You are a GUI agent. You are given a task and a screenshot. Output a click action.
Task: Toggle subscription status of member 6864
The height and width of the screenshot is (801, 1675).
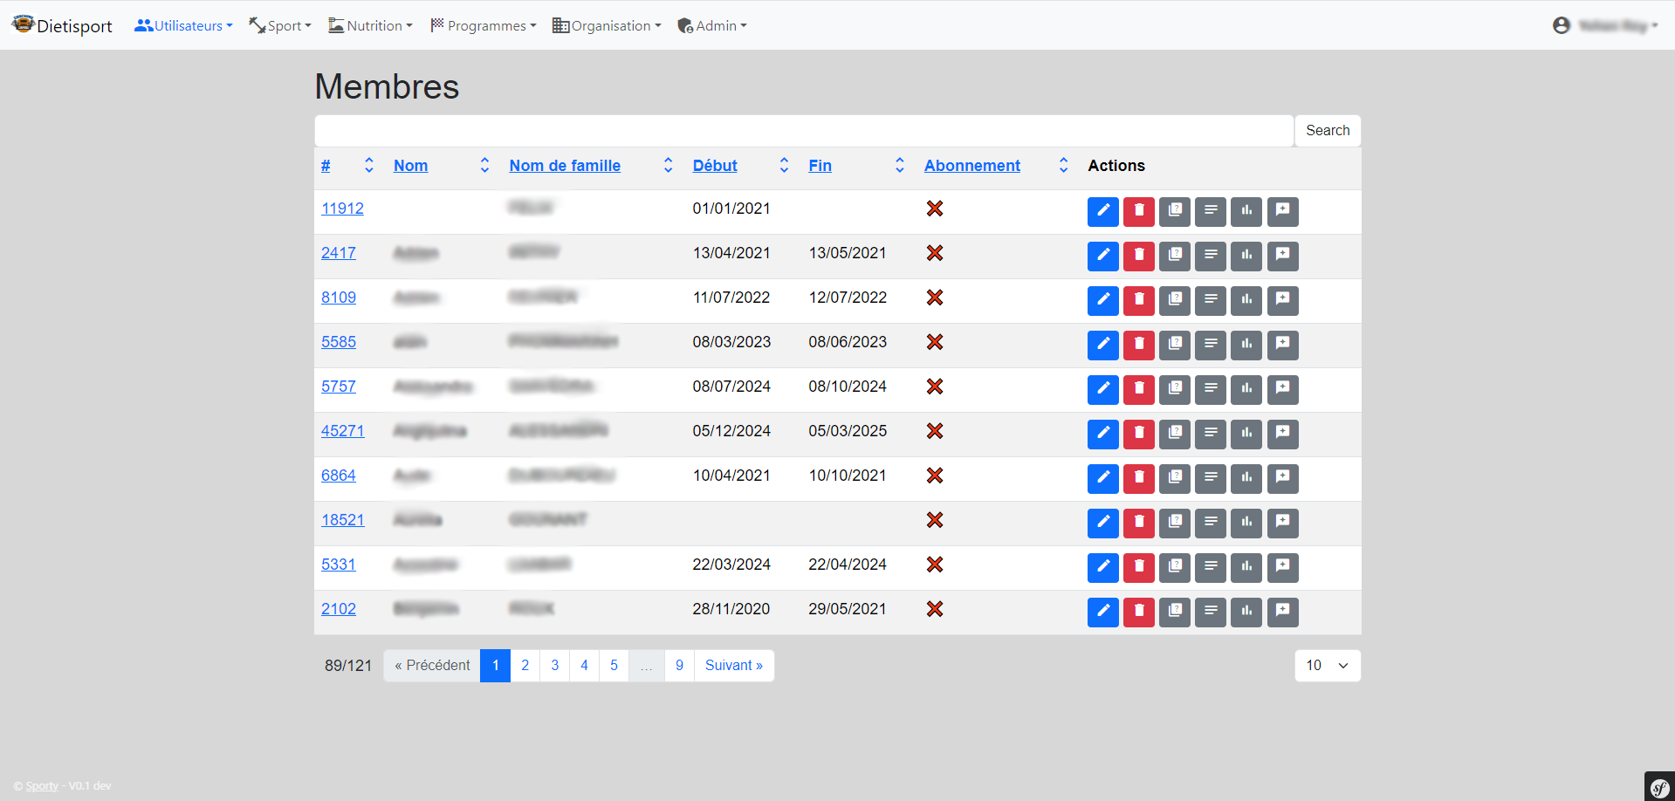934,476
